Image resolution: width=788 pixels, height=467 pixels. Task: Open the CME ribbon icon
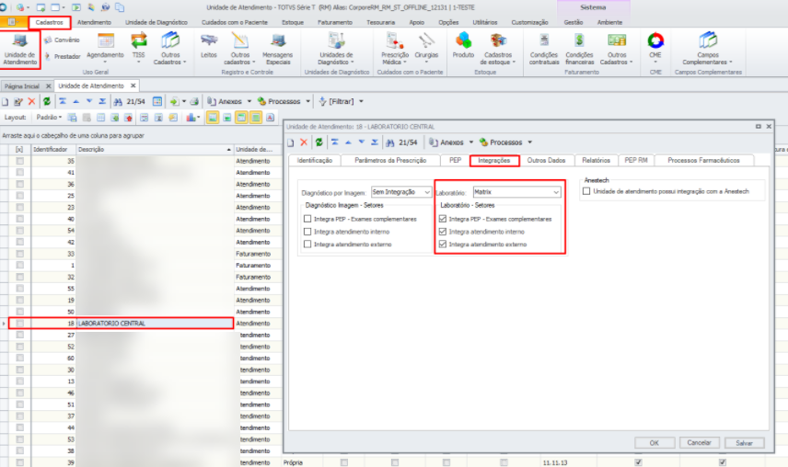coord(655,48)
